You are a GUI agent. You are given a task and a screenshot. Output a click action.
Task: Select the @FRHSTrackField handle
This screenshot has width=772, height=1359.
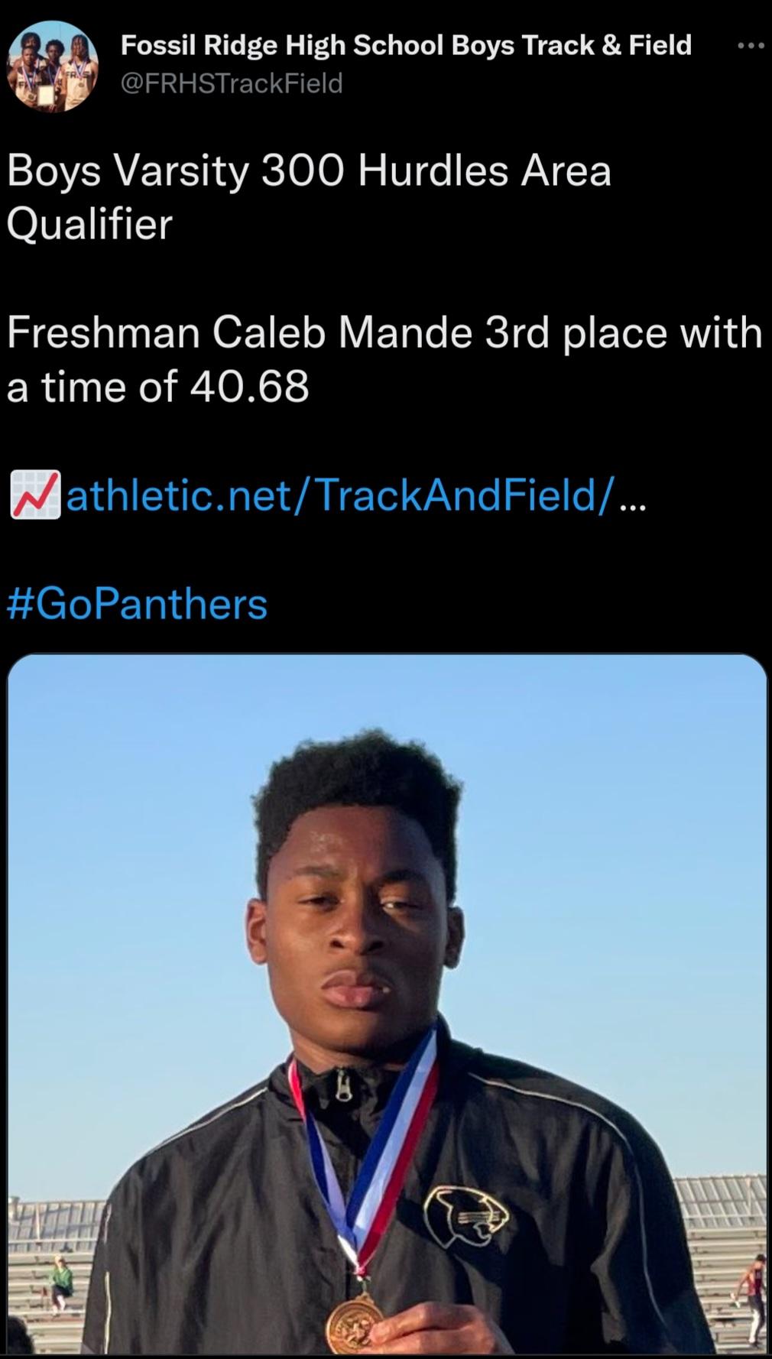[x=232, y=83]
